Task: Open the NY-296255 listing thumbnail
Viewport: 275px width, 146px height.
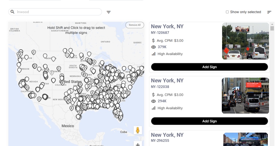Action: pyautogui.click(x=245, y=139)
